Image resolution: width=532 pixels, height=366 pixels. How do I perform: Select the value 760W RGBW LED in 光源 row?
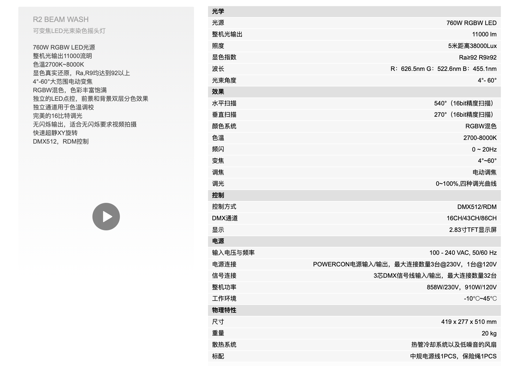pyautogui.click(x=471, y=23)
